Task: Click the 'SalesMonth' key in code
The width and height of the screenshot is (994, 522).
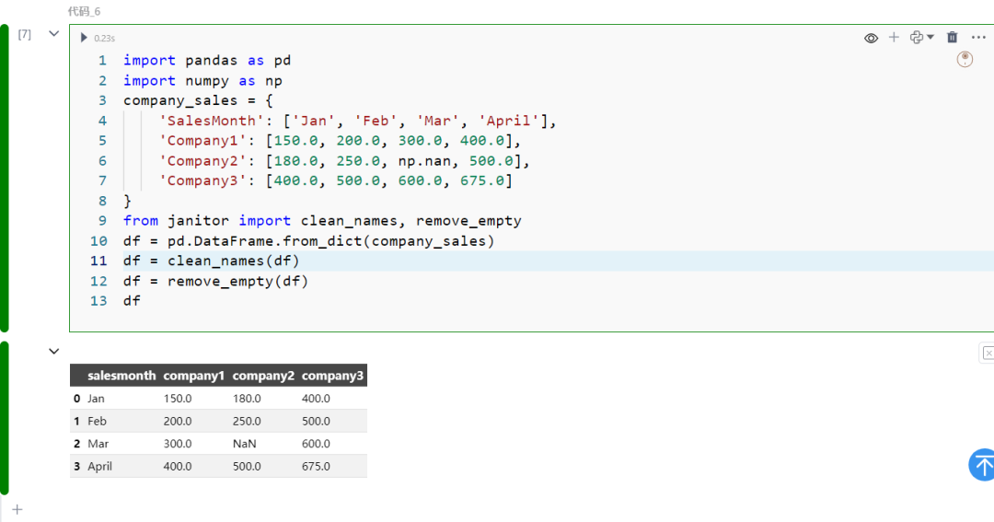Action: point(211,121)
